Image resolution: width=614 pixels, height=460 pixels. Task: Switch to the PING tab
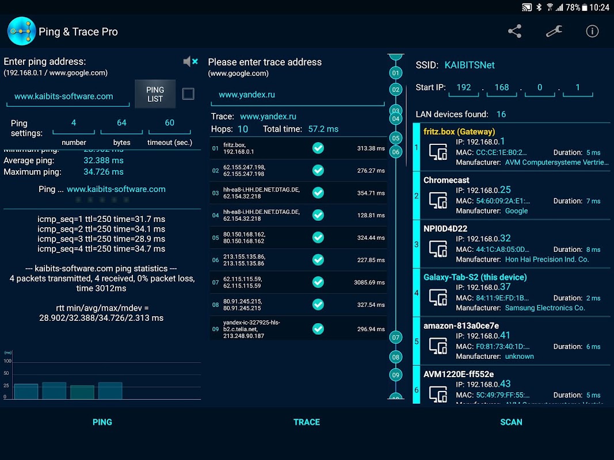click(102, 422)
